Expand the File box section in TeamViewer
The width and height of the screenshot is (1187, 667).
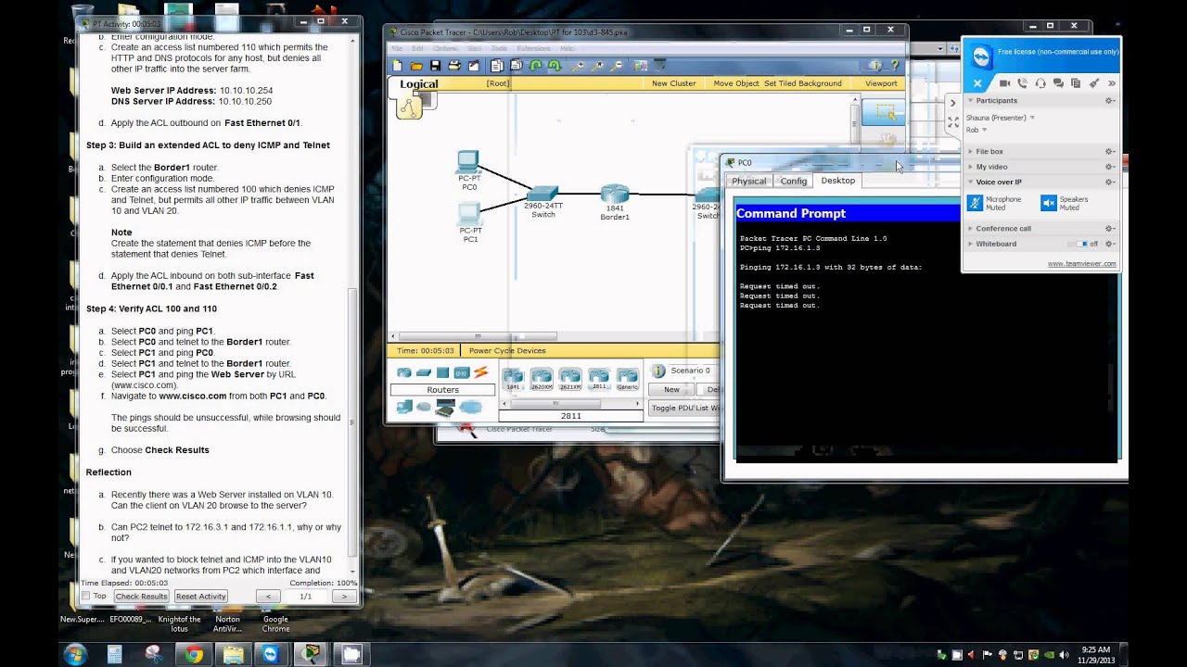pyautogui.click(x=971, y=151)
